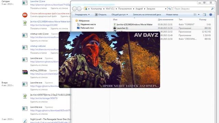
Task: Sort files by the Тип column header
Action: [x=180, y=19]
